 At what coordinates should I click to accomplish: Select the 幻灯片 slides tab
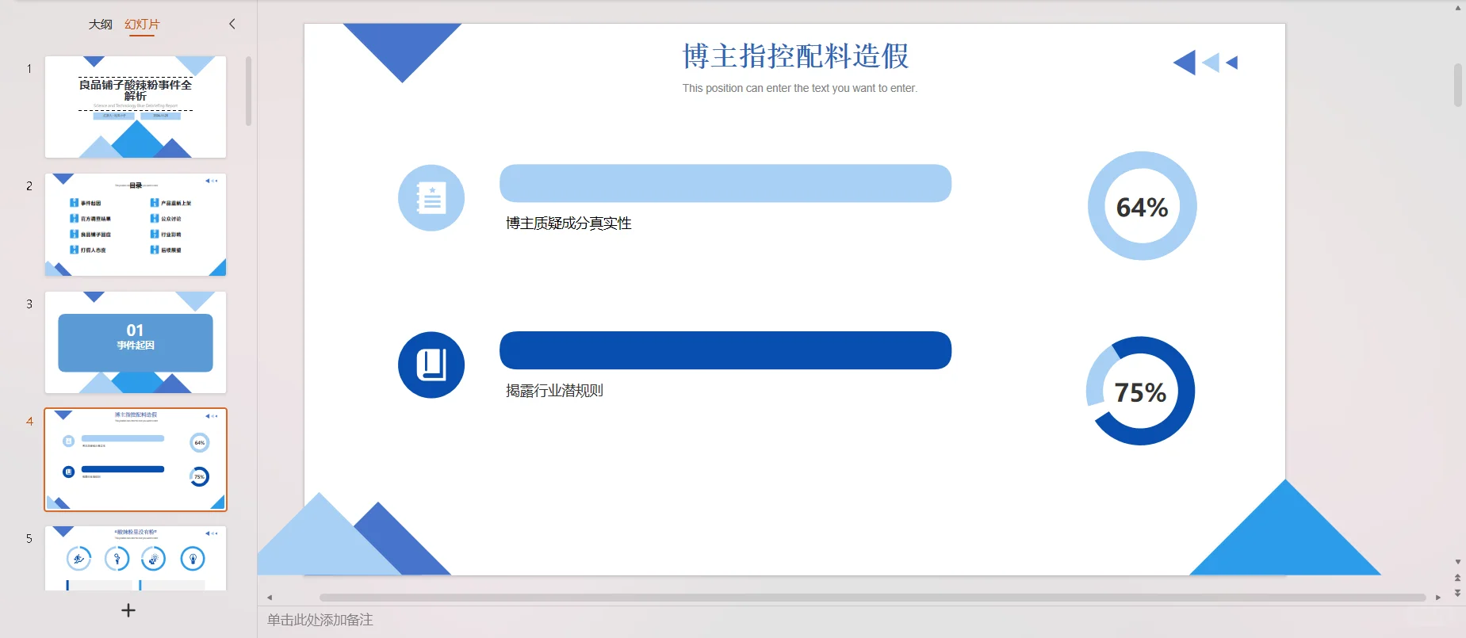coord(142,25)
